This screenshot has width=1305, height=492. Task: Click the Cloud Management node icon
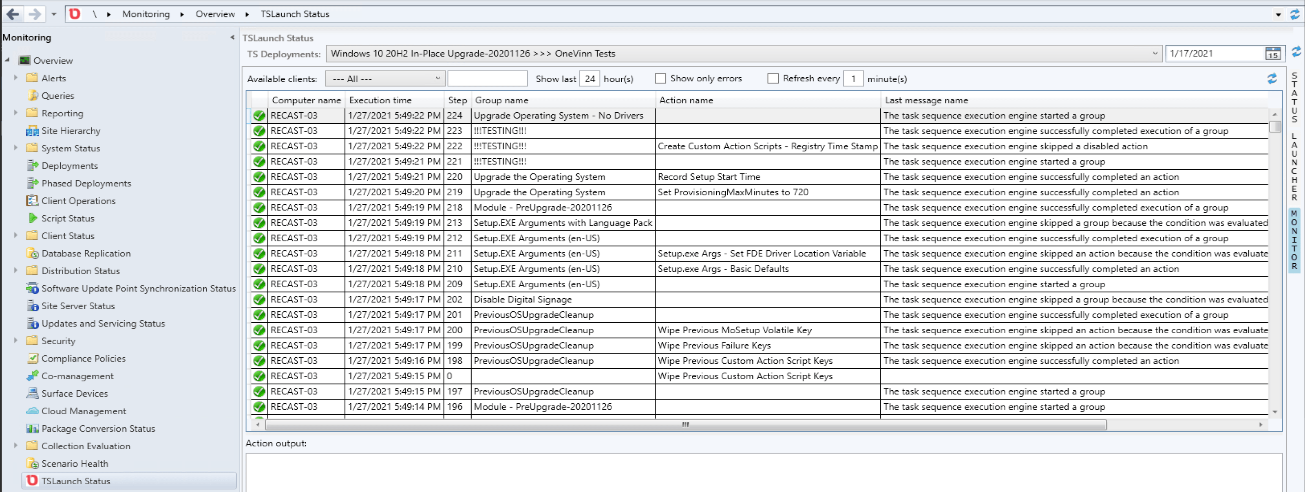(33, 411)
